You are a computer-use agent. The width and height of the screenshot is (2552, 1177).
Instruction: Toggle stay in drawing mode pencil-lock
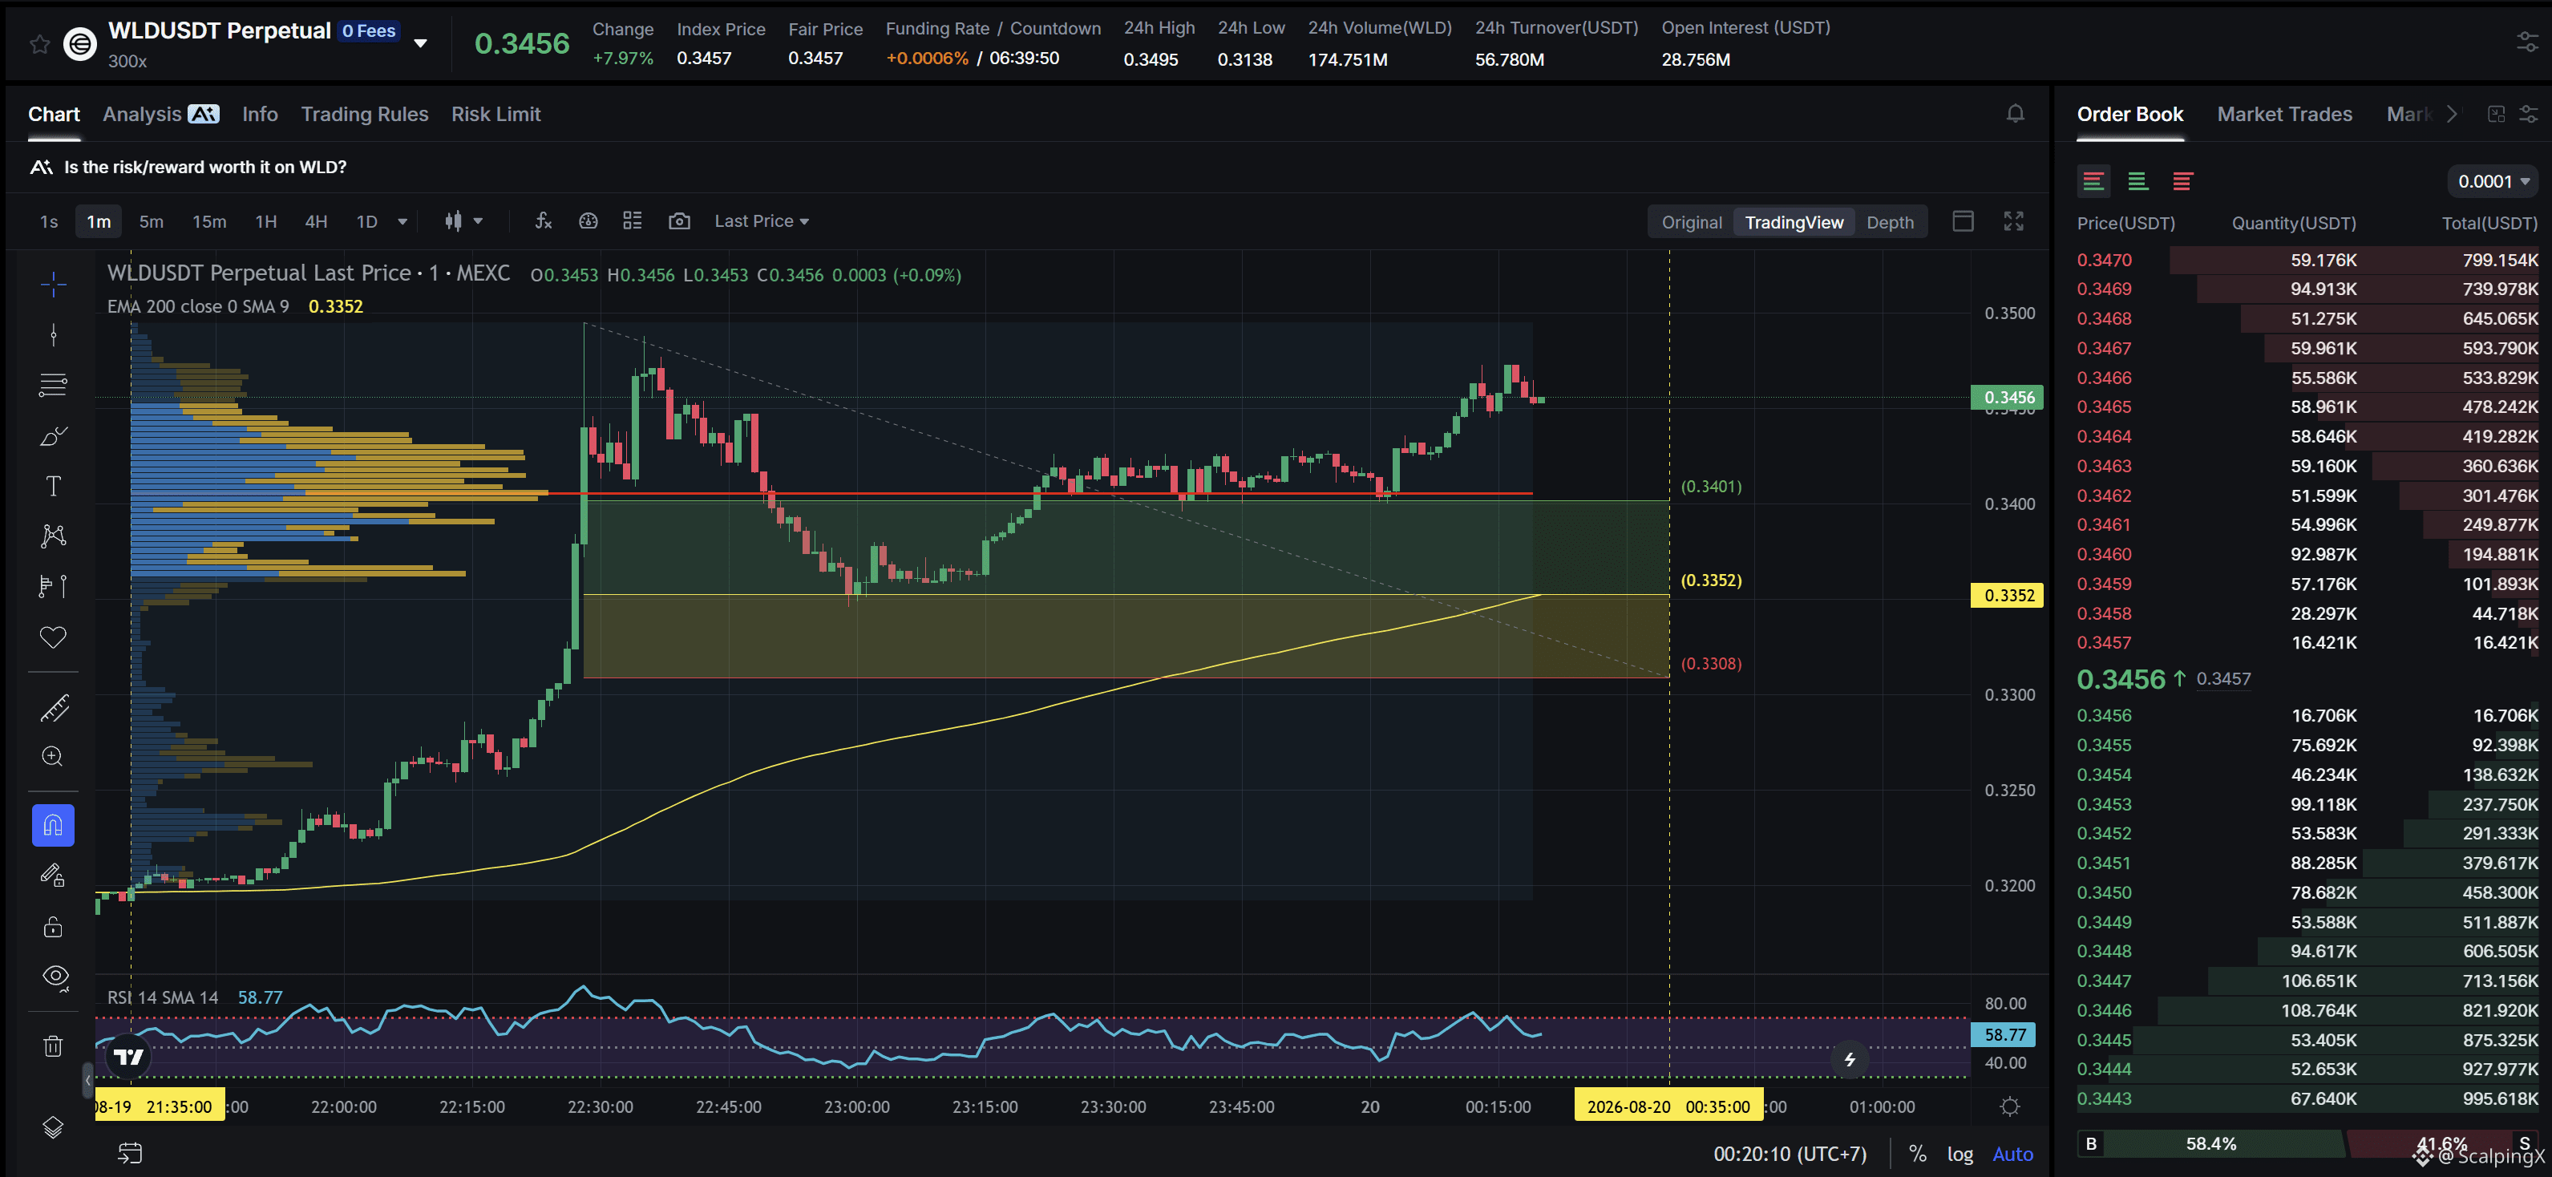pyautogui.click(x=54, y=876)
